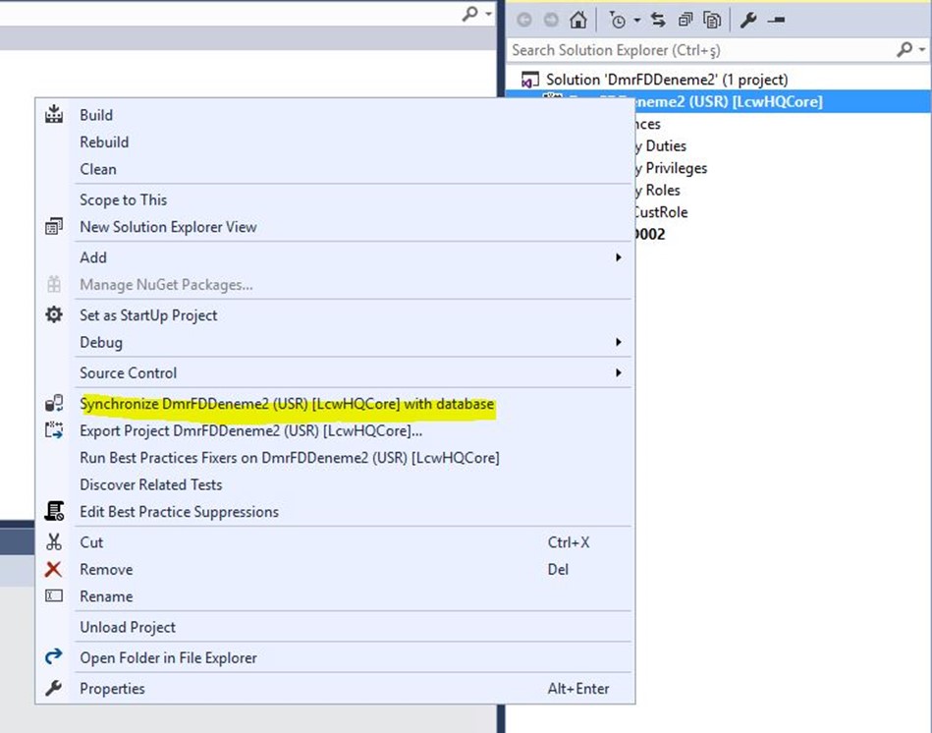Click the Properties wrench icon in the context menu
Image resolution: width=932 pixels, height=733 pixels.
click(53, 688)
